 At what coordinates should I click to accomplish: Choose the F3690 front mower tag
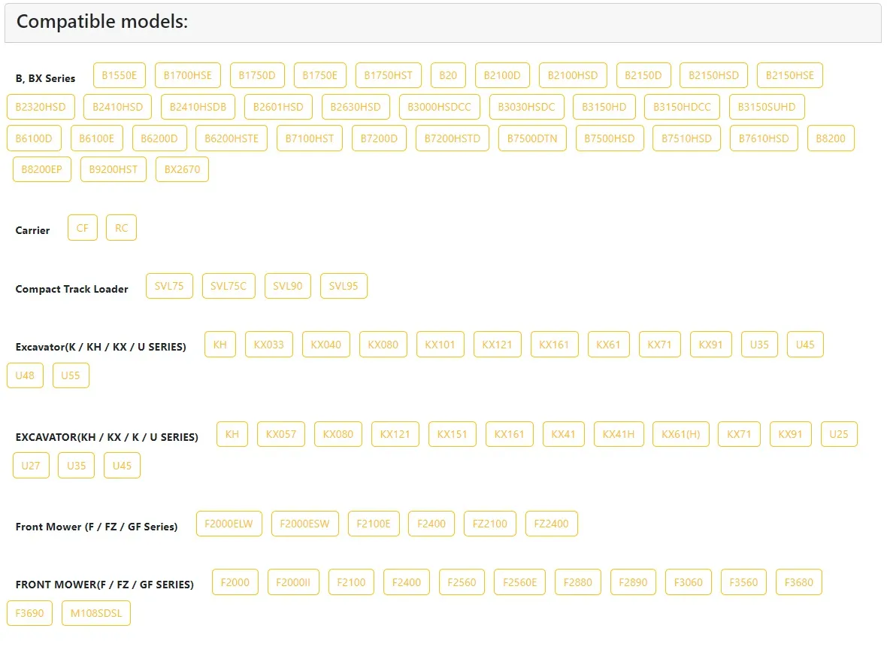tap(29, 613)
